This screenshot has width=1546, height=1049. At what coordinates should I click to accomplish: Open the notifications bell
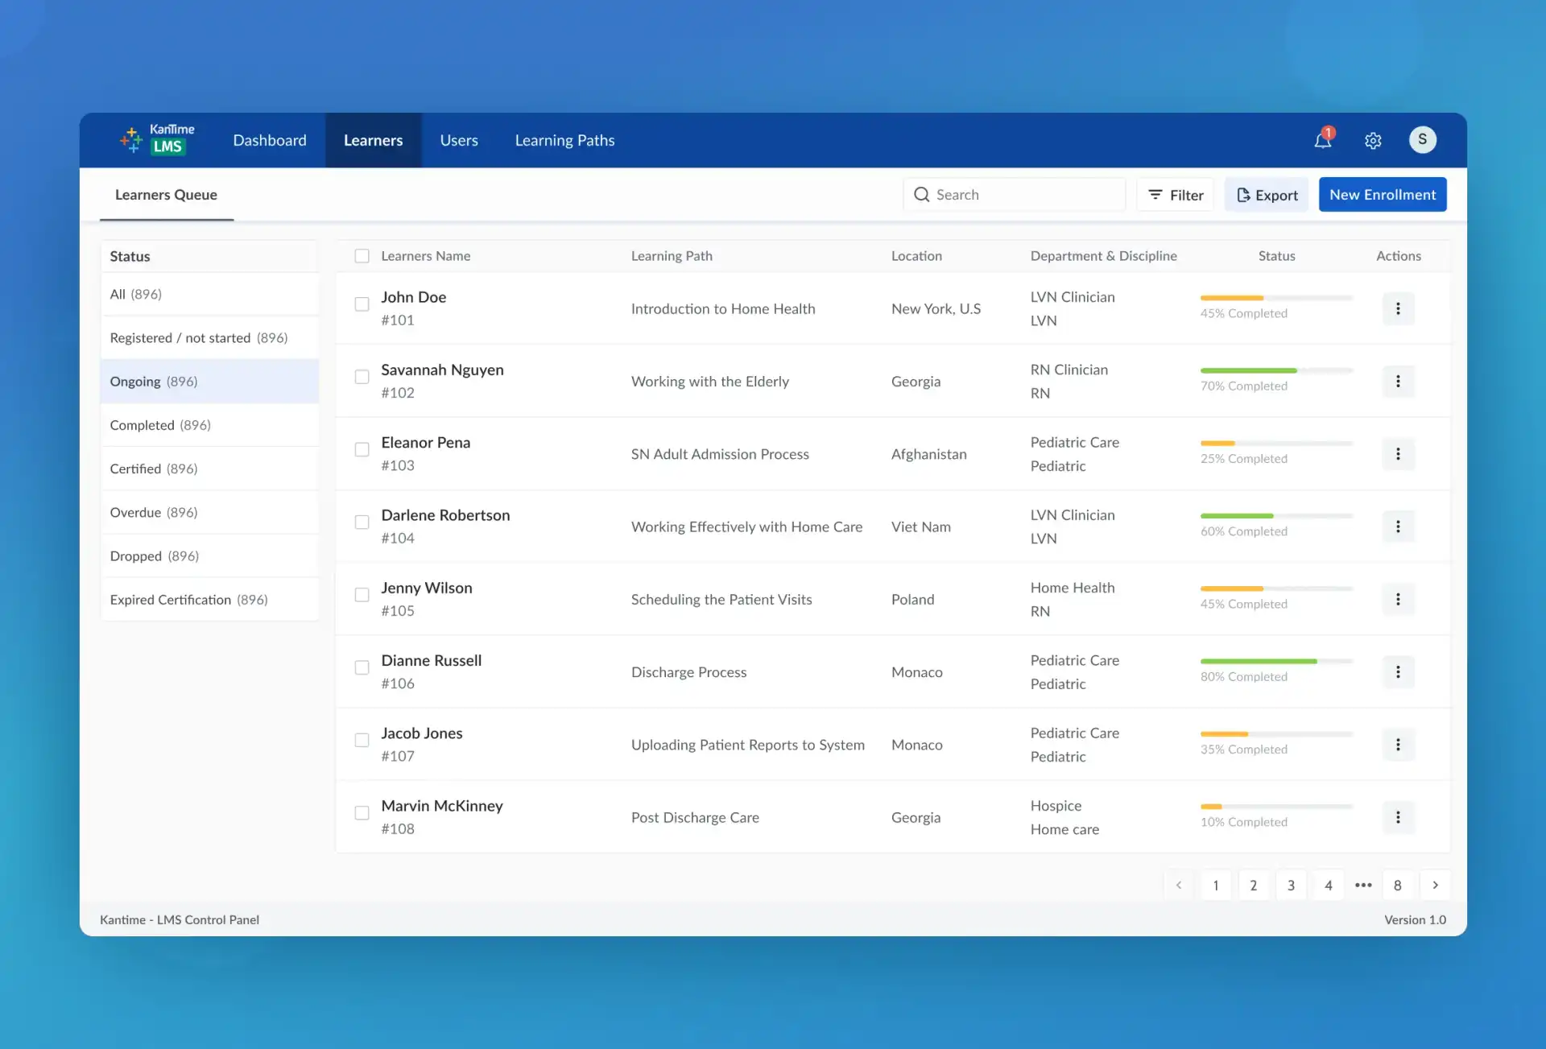(1323, 139)
